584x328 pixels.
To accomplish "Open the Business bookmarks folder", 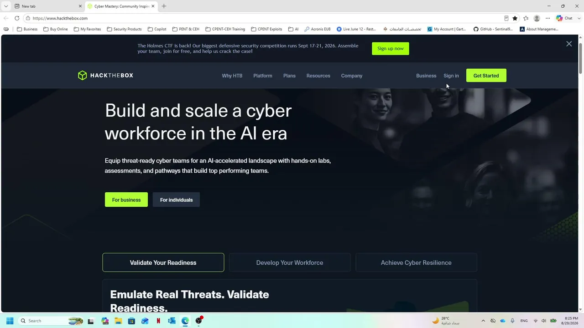I will (27, 29).
